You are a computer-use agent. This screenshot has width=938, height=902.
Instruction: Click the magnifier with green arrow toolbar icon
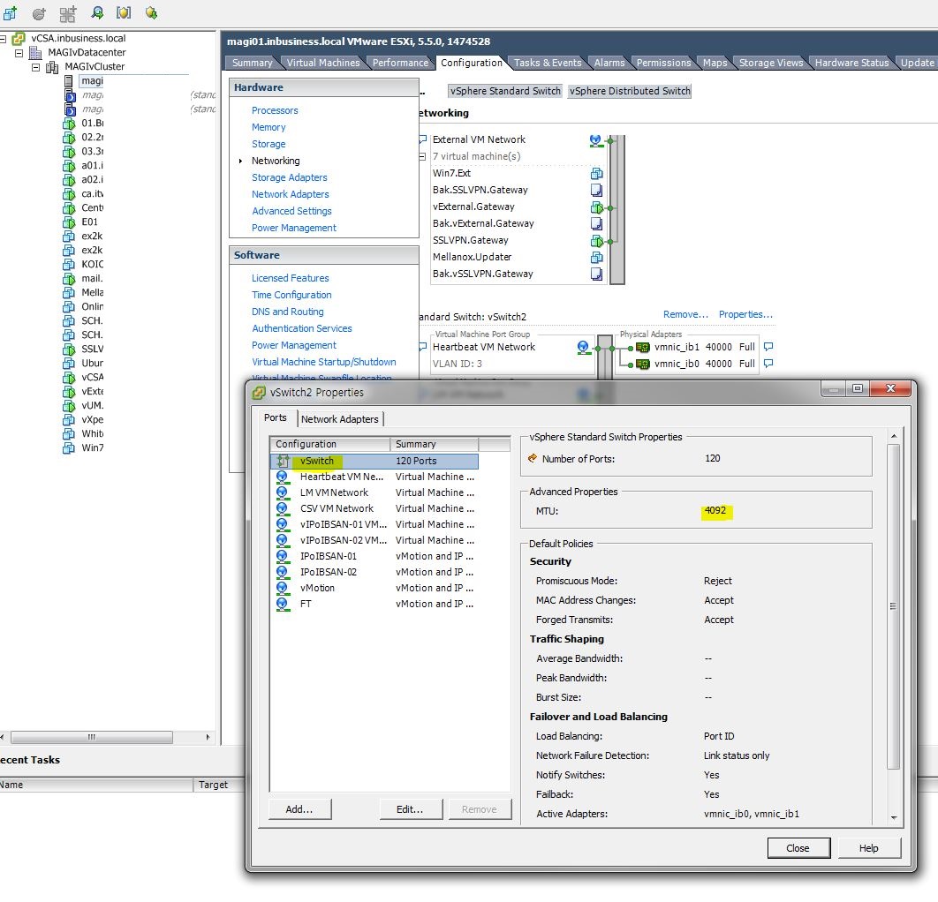click(97, 12)
